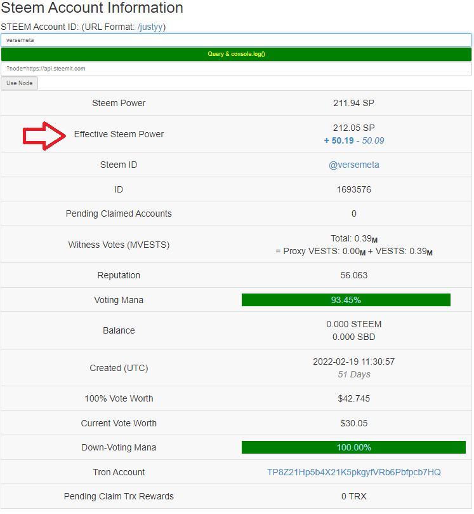Screen dimensions: 474x514
Task: Open the Tron account address link
Action: (354, 472)
